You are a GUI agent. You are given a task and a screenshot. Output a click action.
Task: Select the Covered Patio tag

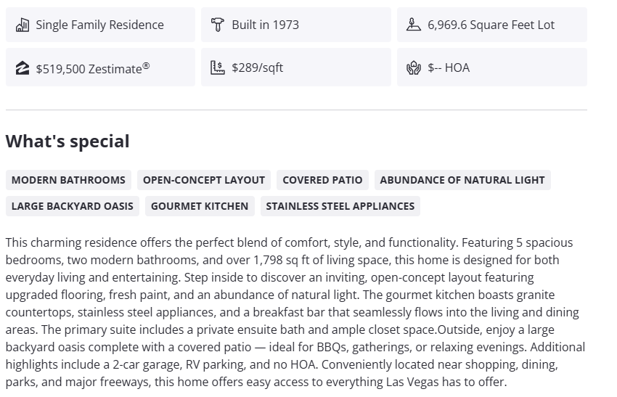pos(322,180)
